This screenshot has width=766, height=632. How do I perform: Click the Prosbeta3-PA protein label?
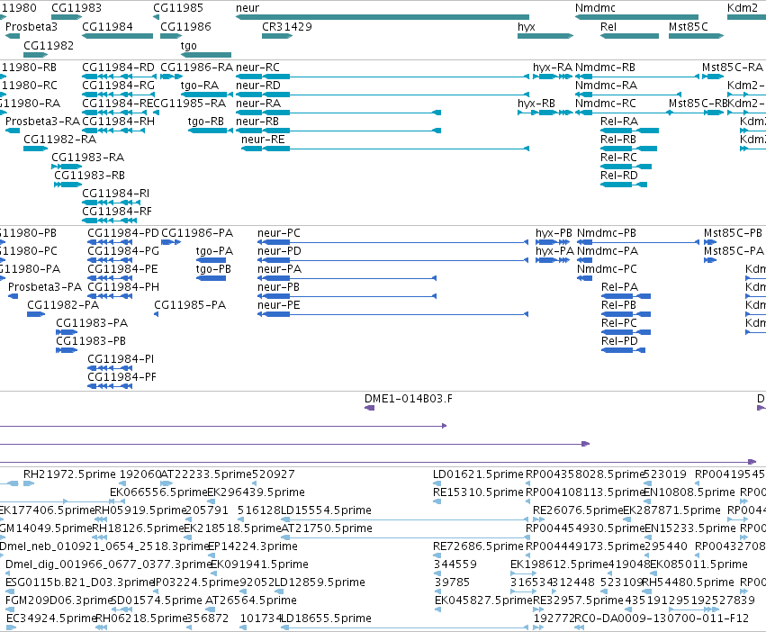point(45,286)
